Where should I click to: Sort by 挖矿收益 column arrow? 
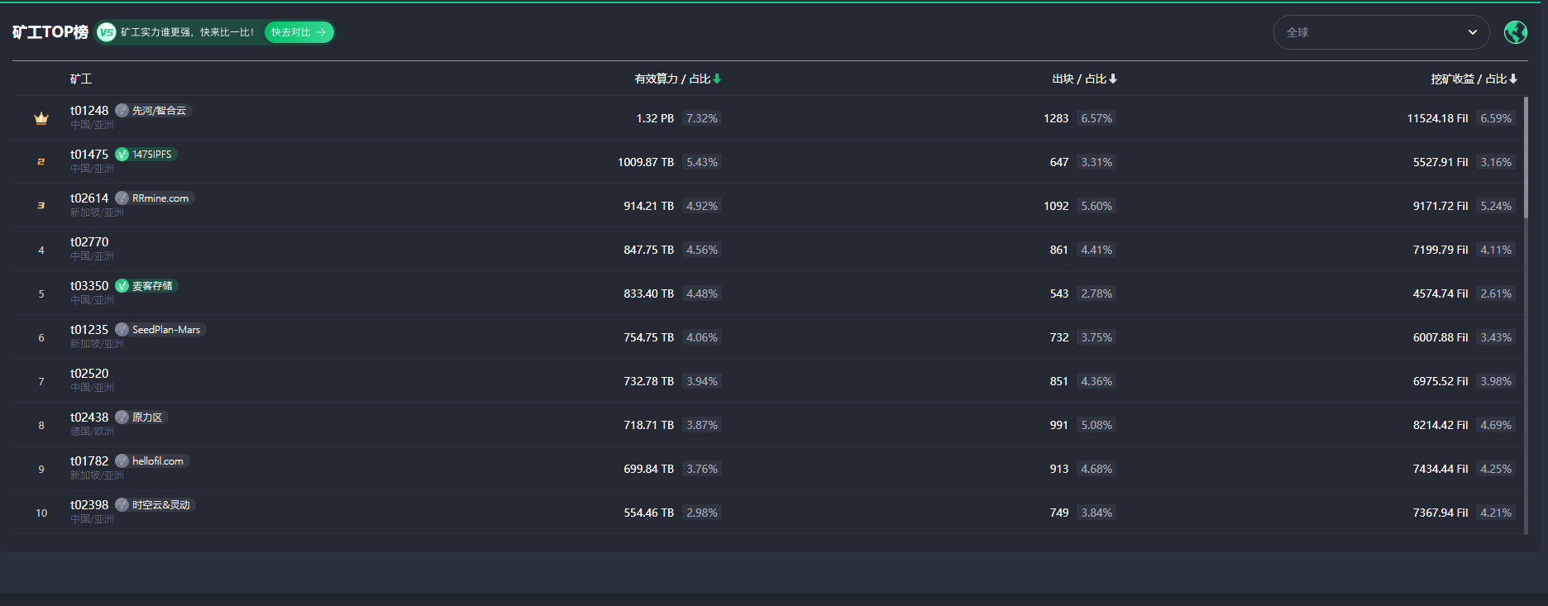[1513, 79]
